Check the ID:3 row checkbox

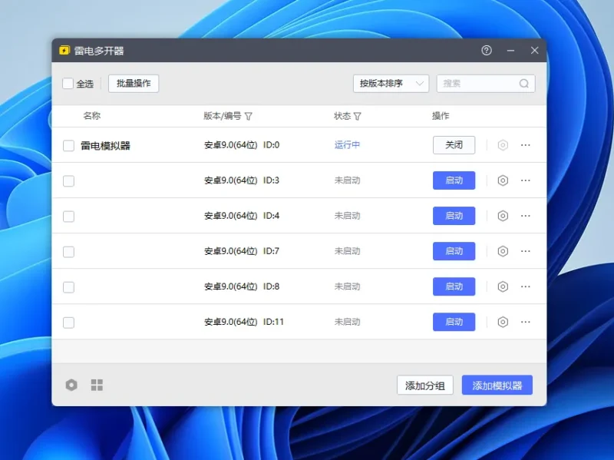(x=68, y=181)
